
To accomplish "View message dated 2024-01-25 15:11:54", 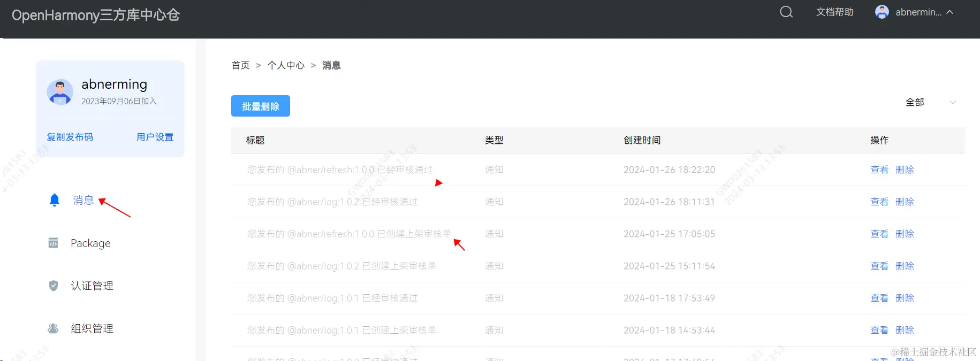I will click(879, 266).
